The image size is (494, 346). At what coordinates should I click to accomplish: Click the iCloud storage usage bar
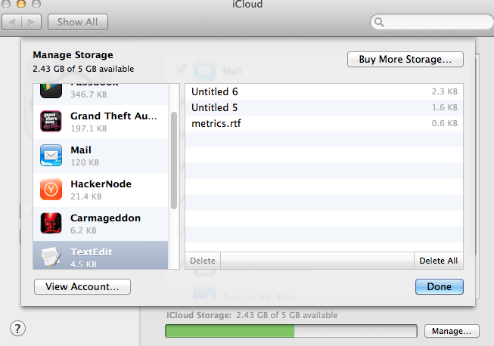click(x=291, y=331)
